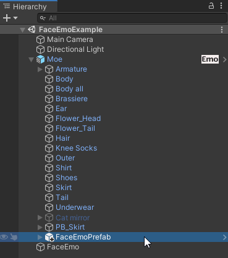Click the Flower_Head cube icon
This screenshot has width=228, height=258.
coord(49,119)
